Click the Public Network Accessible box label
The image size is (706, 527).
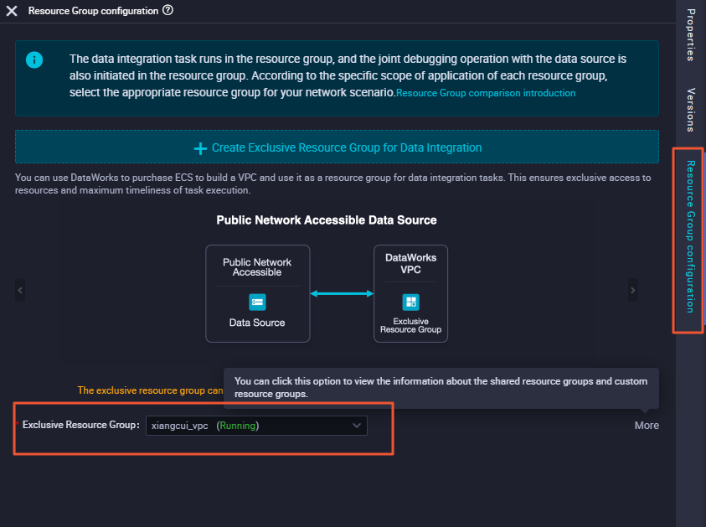257,267
